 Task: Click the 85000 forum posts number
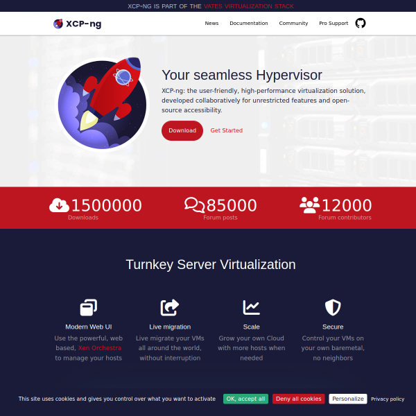pyautogui.click(x=232, y=205)
